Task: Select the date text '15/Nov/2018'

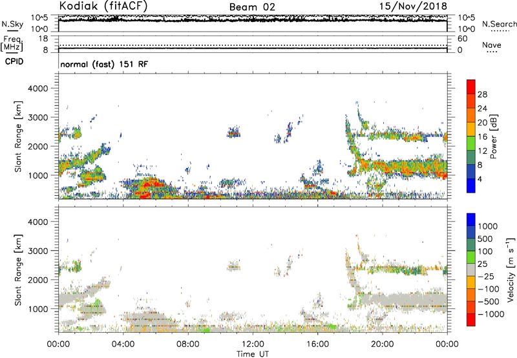Action: [413, 6]
